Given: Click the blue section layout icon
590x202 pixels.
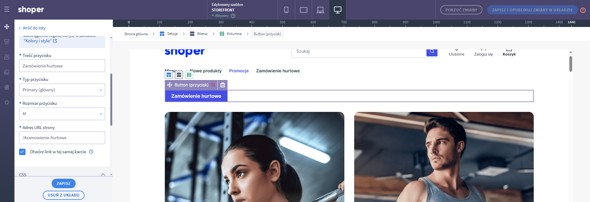Looking at the screenshot, I should pos(169,74).
